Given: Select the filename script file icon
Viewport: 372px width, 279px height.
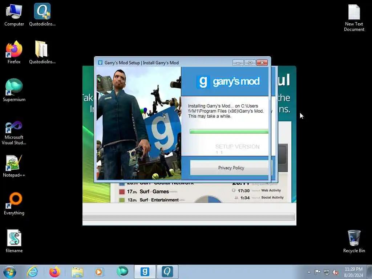Looking at the screenshot, I should (14, 241).
